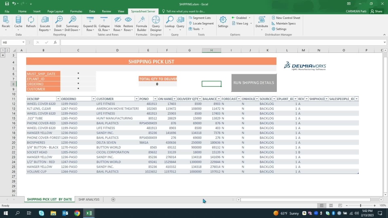This screenshot has height=218, width=388.
Task: Click in the formula bar
Action: (221, 42)
